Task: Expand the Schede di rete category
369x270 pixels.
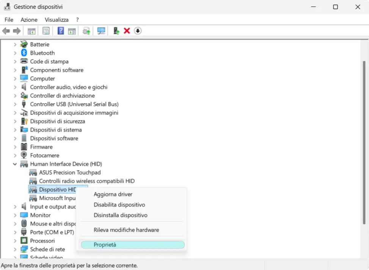Action: (x=15, y=249)
